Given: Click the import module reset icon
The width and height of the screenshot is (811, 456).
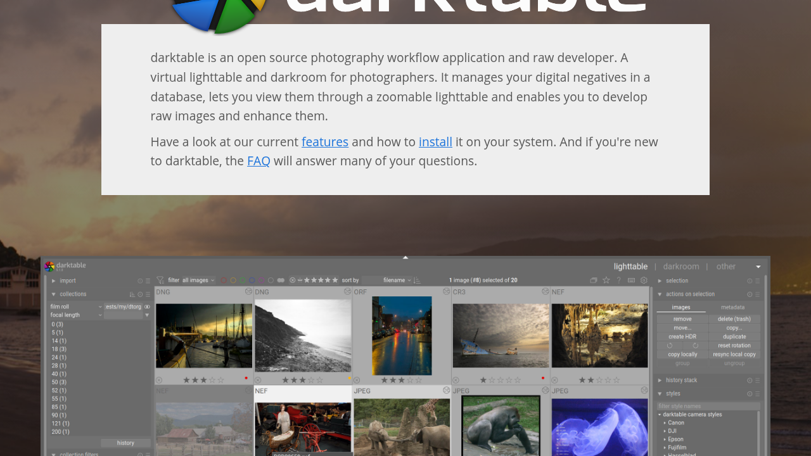Looking at the screenshot, I should click(140, 281).
